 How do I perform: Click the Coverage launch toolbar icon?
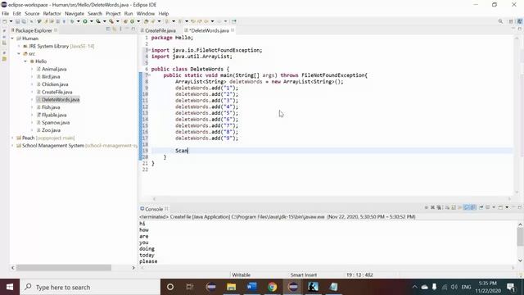point(98,21)
